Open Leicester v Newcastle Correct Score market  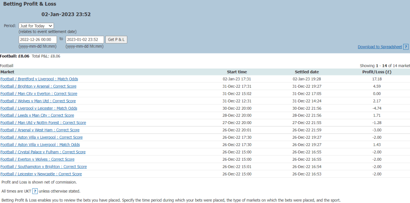[x=41, y=174]
